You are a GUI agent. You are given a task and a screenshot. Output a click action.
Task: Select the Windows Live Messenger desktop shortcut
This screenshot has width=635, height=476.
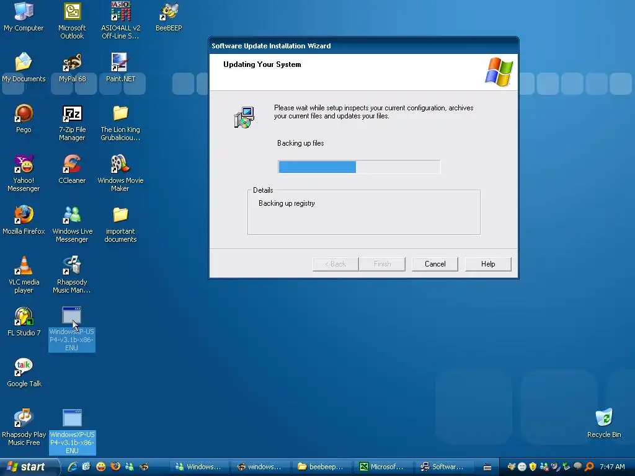(x=72, y=224)
